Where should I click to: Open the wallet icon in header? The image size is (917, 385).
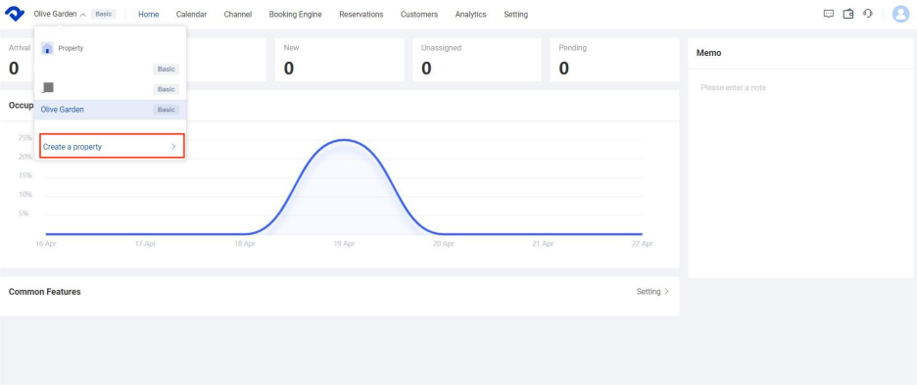848,14
